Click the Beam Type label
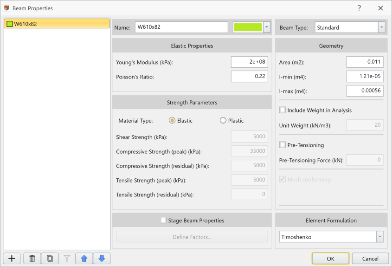392x267 pixels. (x=294, y=27)
